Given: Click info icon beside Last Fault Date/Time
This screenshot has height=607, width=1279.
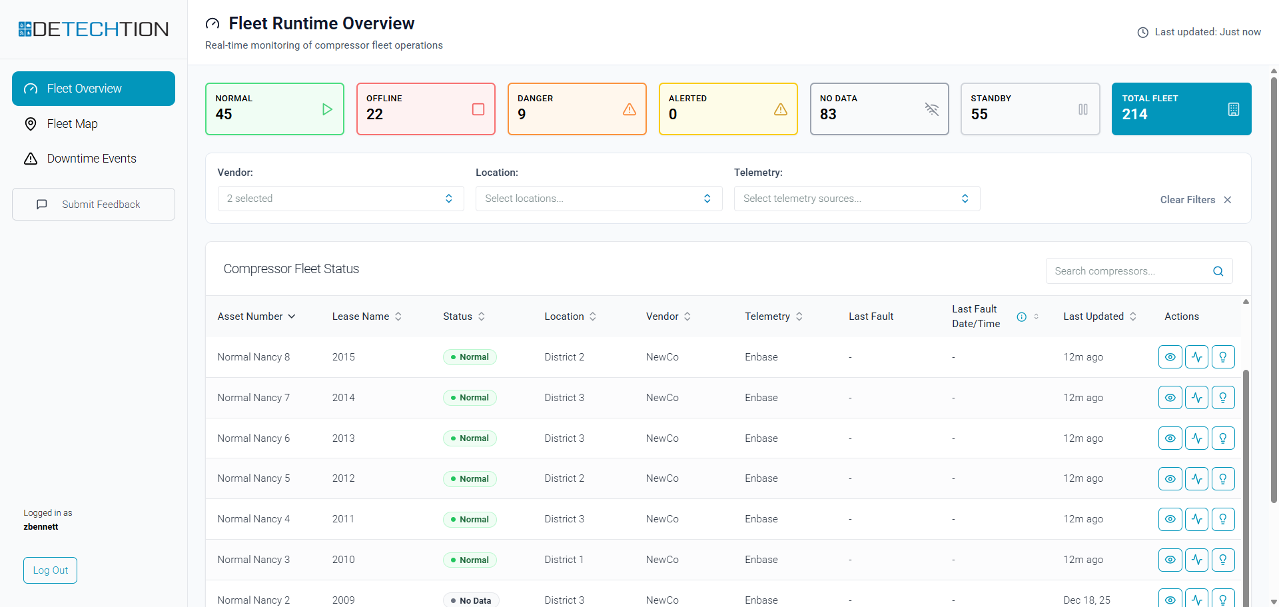Looking at the screenshot, I should (1021, 317).
